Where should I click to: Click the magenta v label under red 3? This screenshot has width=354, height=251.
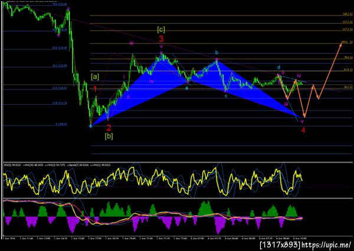161,47
